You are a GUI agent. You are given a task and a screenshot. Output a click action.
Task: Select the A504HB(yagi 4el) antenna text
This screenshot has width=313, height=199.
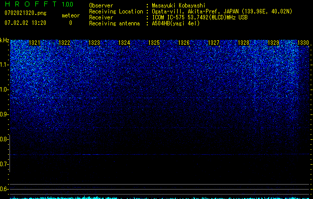[176, 23]
